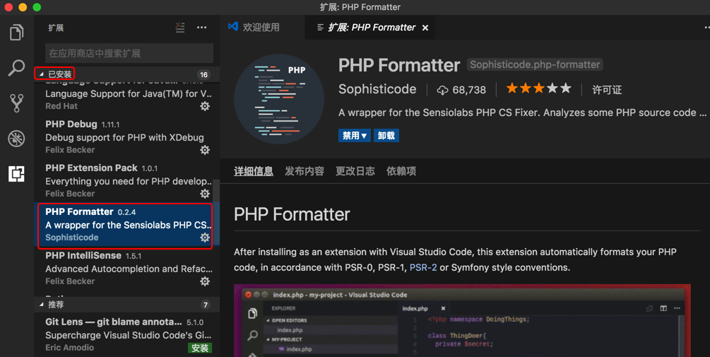
Task: Switch to the 依赖项 dependencies tab
Action: click(x=401, y=171)
